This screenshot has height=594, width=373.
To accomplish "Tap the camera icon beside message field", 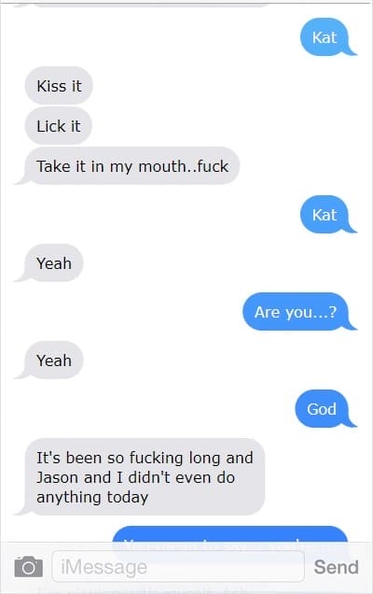I will pos(28,567).
